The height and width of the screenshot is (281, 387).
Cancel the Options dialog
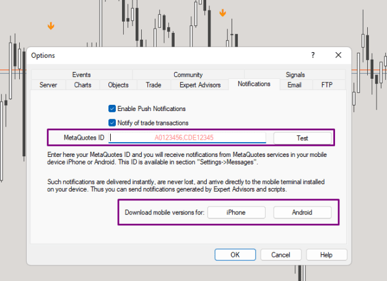[x=280, y=255]
